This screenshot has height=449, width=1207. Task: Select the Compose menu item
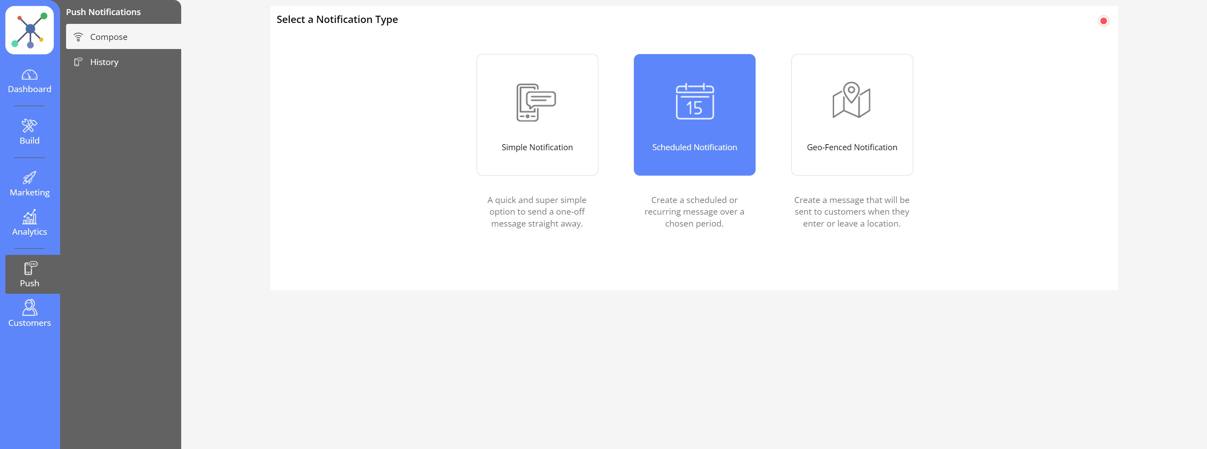pos(109,37)
